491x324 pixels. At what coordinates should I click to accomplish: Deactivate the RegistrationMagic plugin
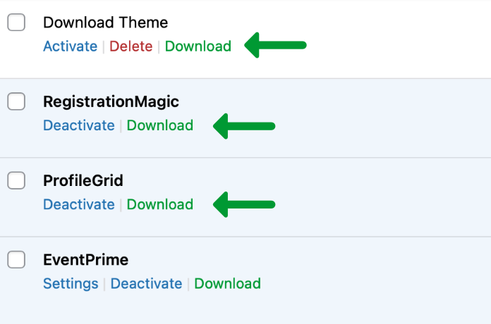coord(78,125)
